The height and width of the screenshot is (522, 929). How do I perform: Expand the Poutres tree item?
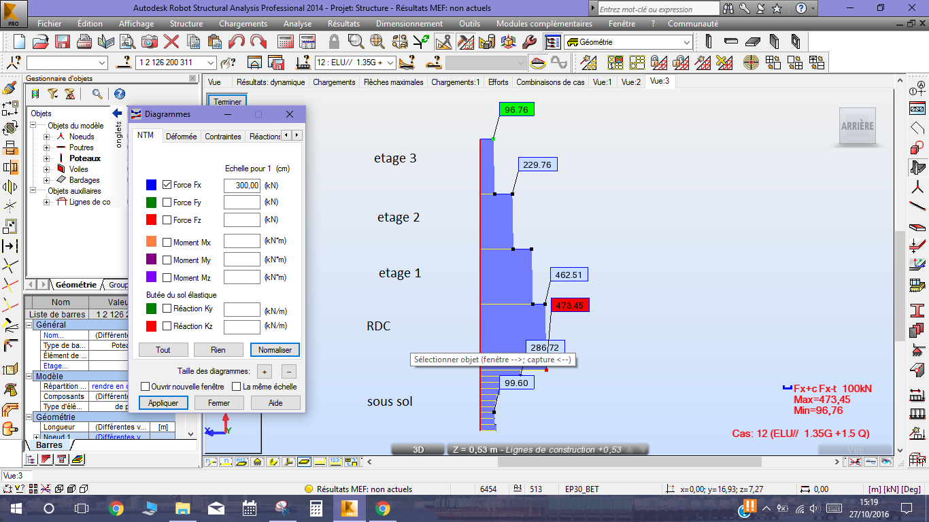[47, 147]
